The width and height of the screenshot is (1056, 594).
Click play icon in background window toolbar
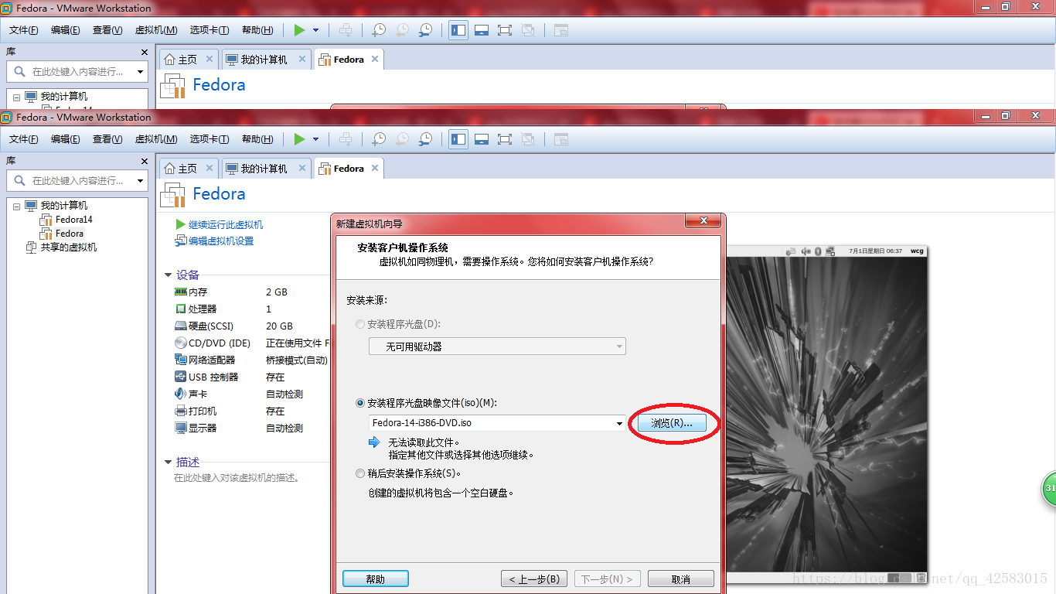(300, 30)
